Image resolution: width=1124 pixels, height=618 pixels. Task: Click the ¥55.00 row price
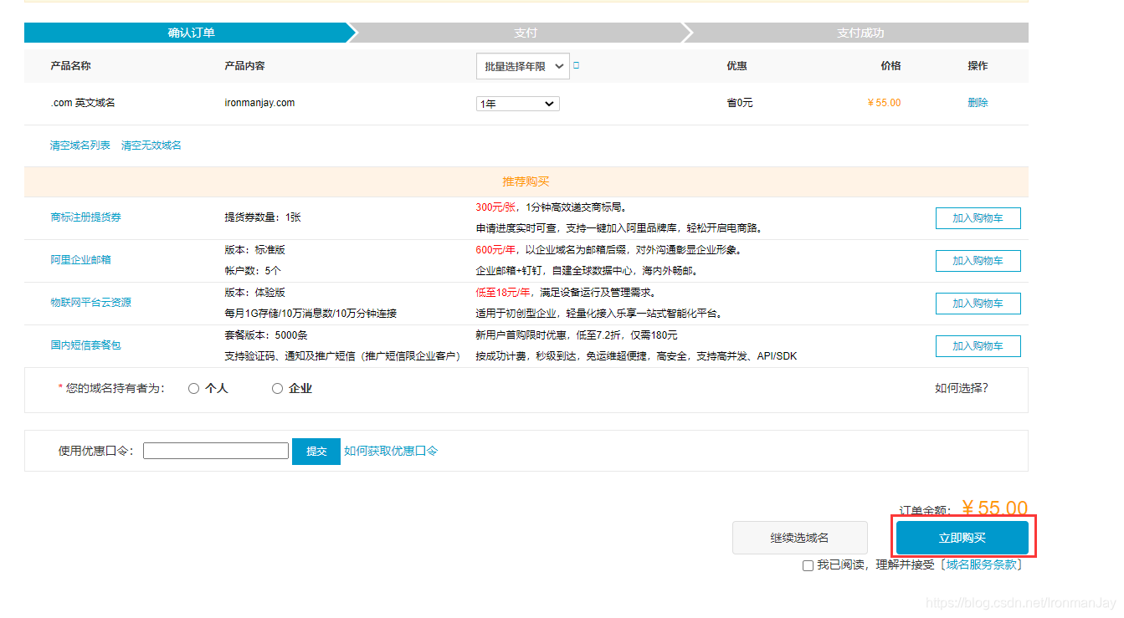click(884, 103)
